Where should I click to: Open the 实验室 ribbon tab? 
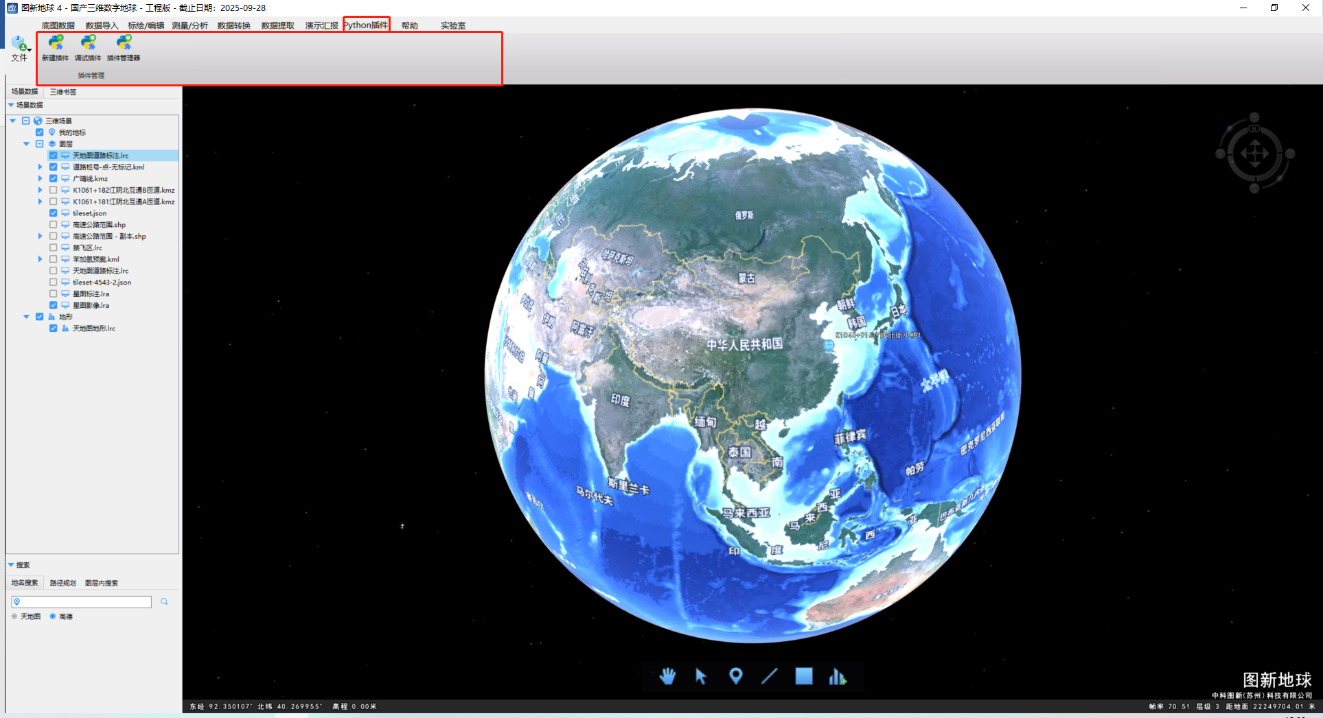pos(453,25)
